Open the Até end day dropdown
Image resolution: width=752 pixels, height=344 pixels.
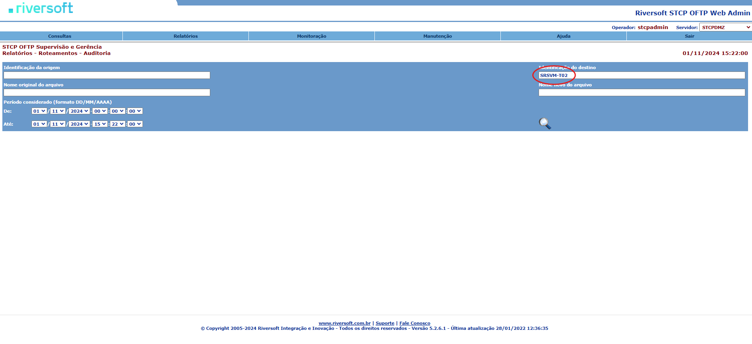click(39, 124)
